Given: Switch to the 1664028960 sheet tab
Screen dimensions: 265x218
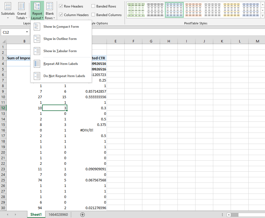Looking at the screenshot, I should pos(58,214).
